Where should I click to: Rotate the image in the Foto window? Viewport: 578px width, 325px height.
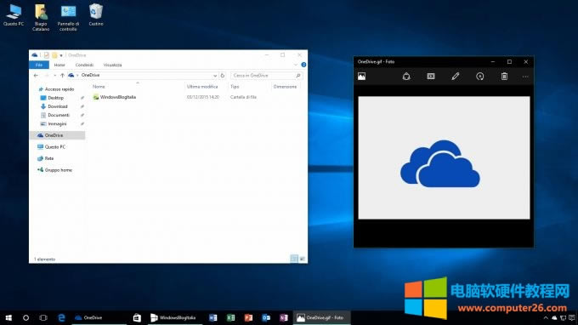[479, 77]
